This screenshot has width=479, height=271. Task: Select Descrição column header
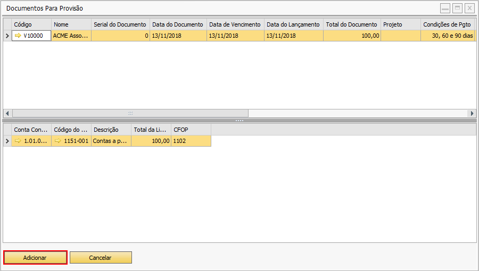tap(111, 130)
